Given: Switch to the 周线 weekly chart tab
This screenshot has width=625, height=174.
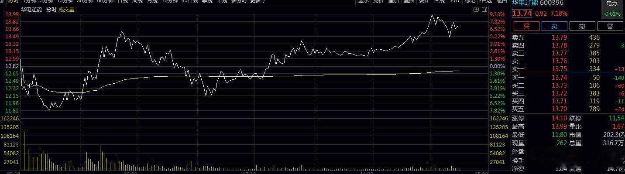Looking at the screenshot, I should (x=137, y=1).
